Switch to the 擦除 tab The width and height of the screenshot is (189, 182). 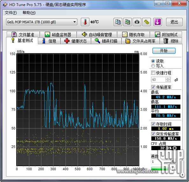(x=171, y=41)
